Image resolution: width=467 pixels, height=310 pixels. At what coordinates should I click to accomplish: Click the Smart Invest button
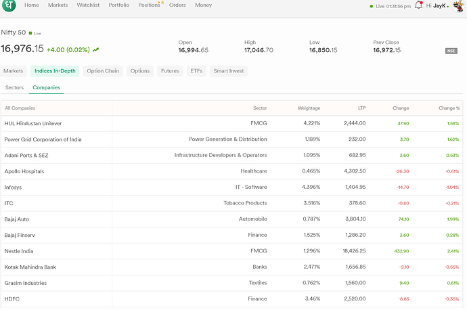point(229,71)
